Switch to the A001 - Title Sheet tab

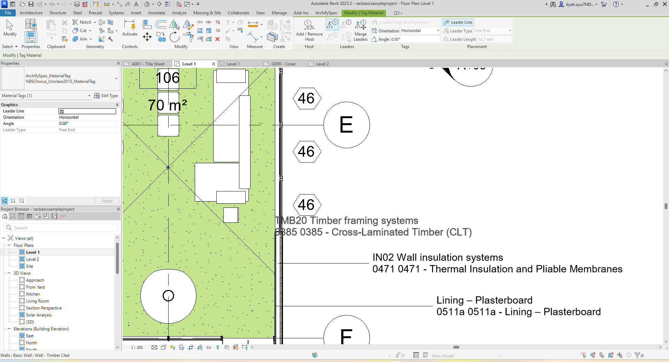(148, 64)
